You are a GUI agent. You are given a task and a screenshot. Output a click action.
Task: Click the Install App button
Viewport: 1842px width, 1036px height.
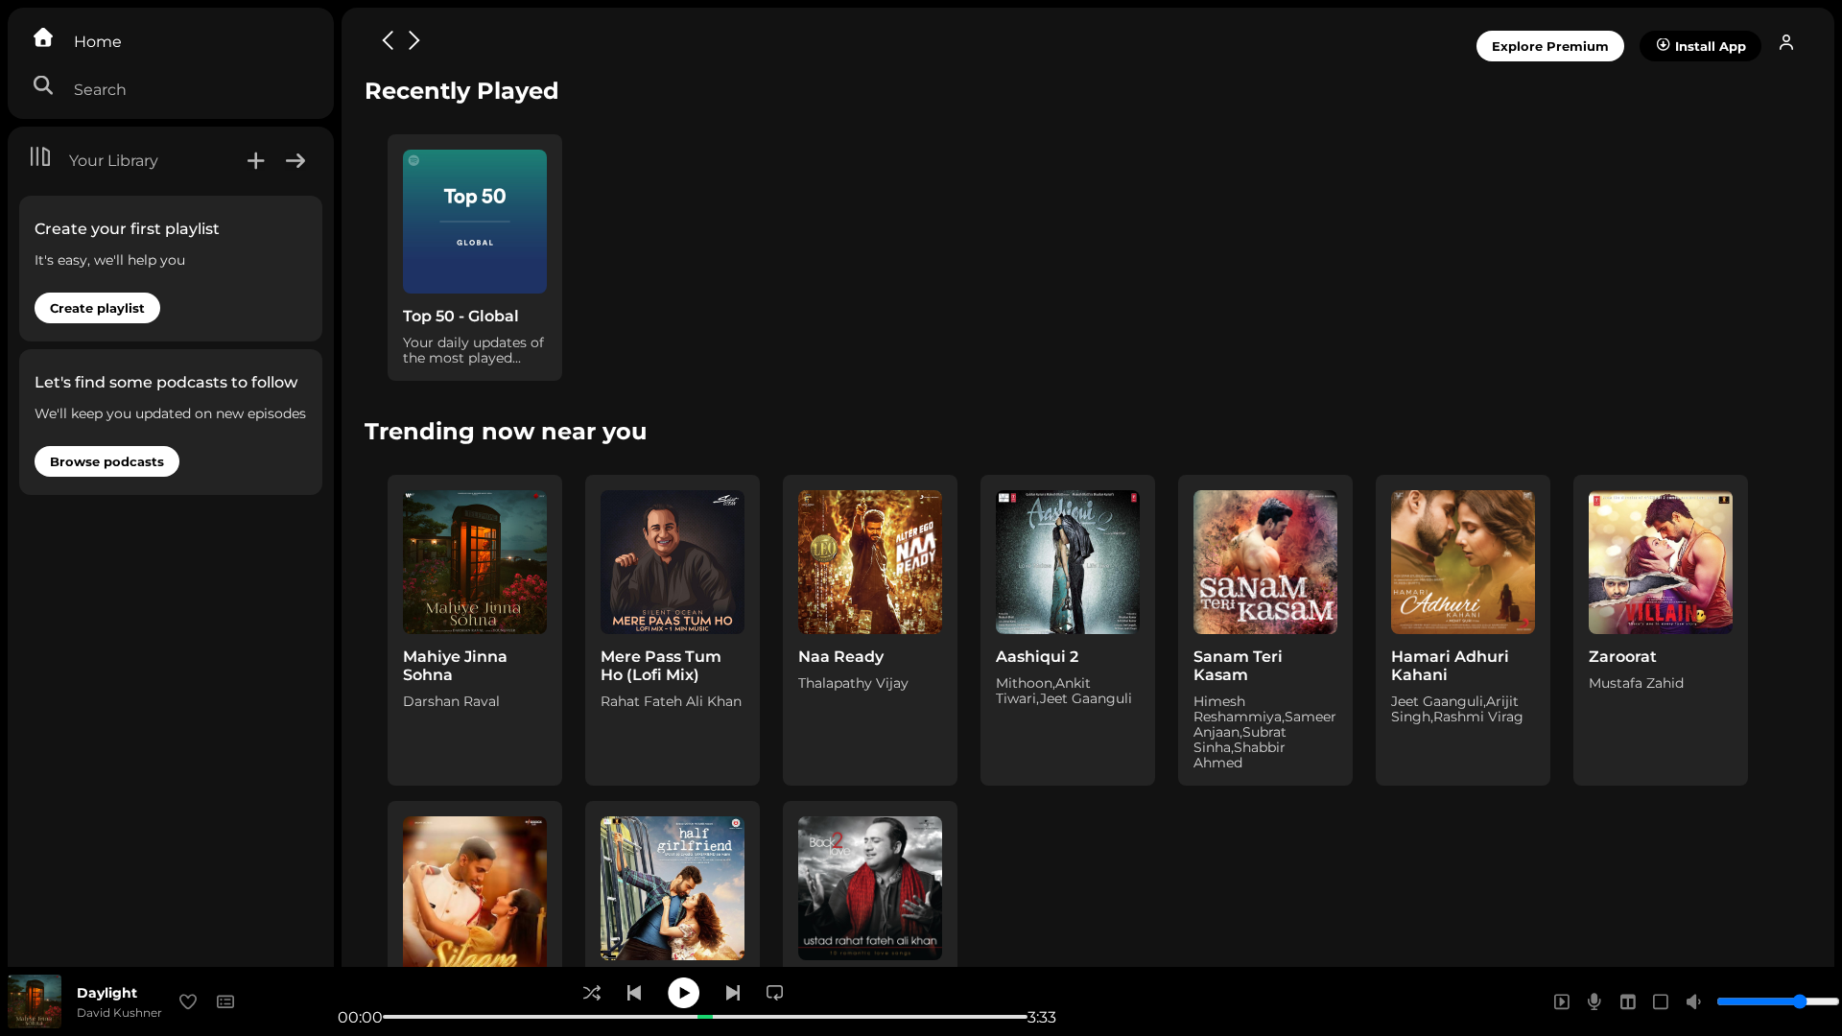[1700, 46]
